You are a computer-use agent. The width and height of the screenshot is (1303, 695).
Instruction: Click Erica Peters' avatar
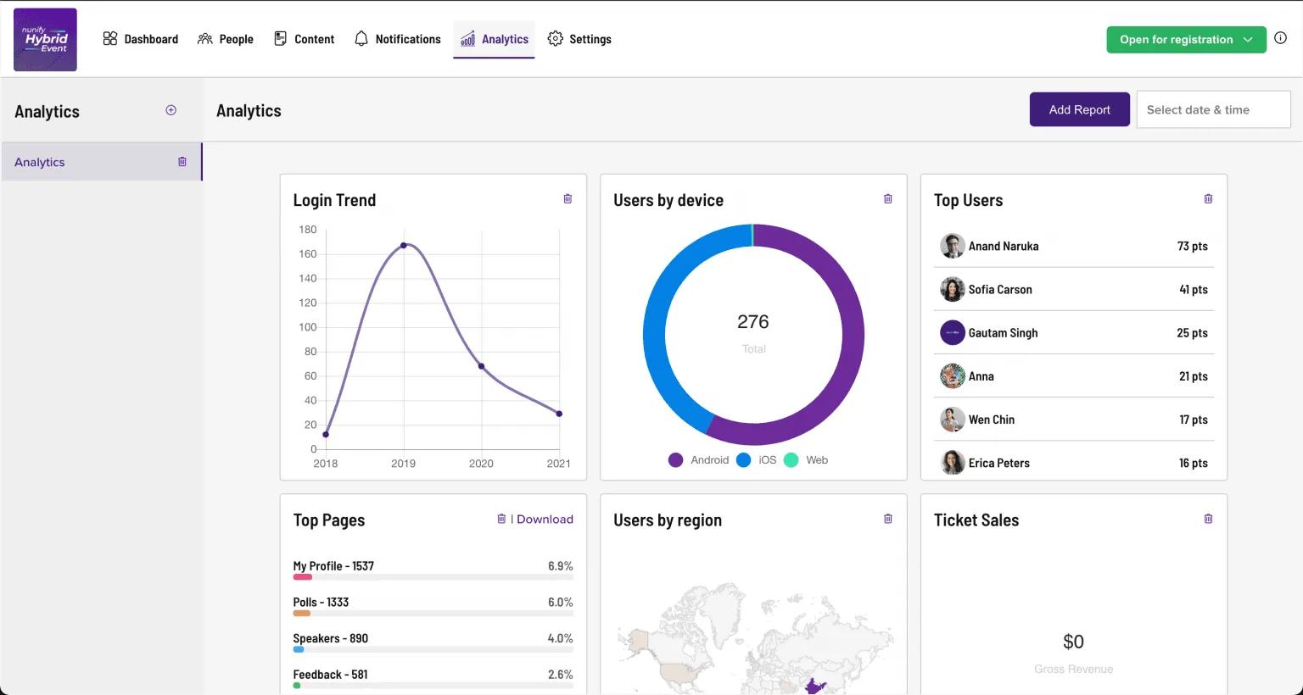coord(953,463)
